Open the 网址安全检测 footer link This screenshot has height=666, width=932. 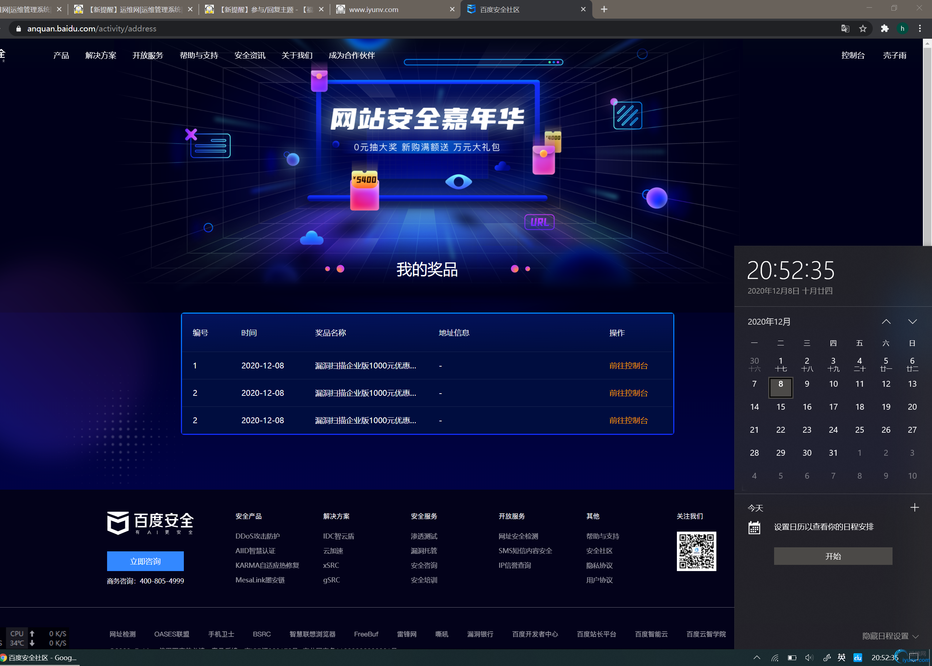(x=518, y=536)
